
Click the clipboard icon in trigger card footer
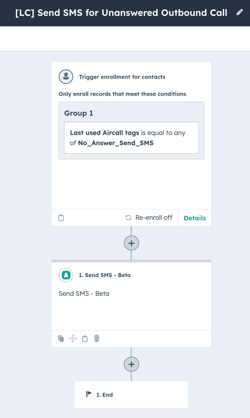tap(61, 218)
